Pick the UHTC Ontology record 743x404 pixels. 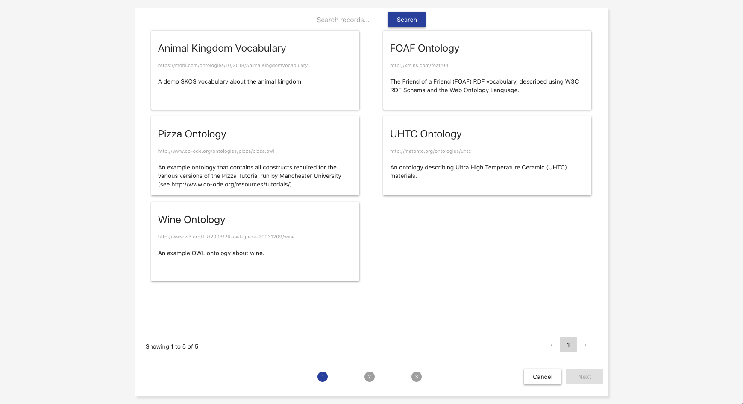[x=487, y=156]
